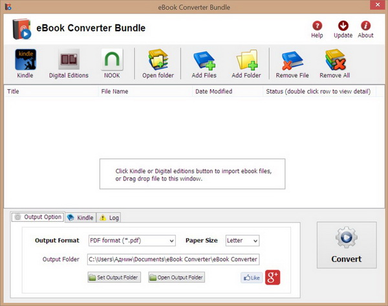Expand the Paper Size dropdown
Screen dimensions: 388x306
(242, 241)
